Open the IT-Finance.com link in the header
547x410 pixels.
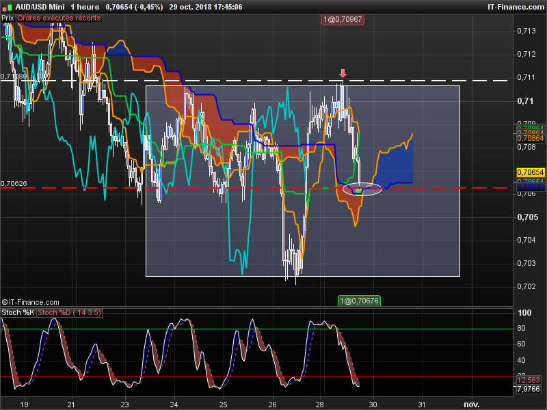click(516, 7)
